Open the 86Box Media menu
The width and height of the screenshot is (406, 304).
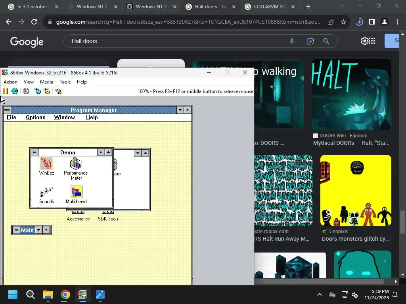[46, 82]
